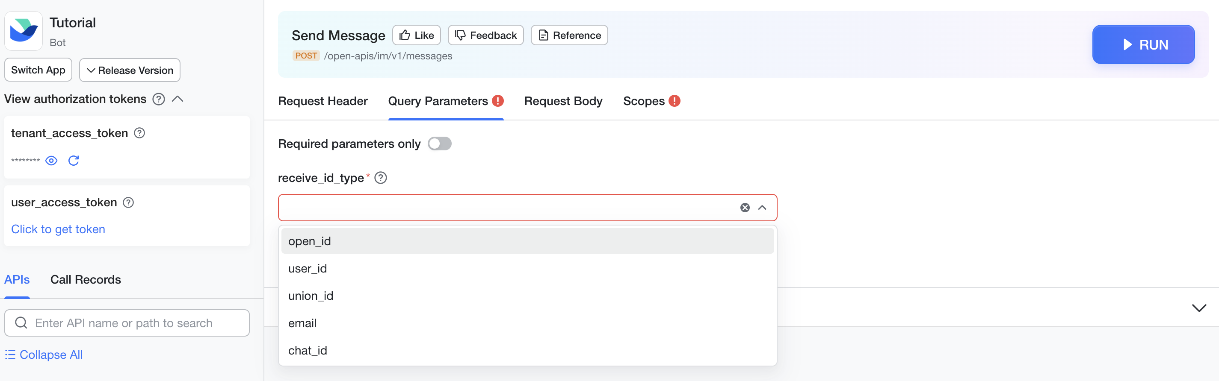
Task: Clear the receive_id_type field selection
Action: (x=744, y=208)
